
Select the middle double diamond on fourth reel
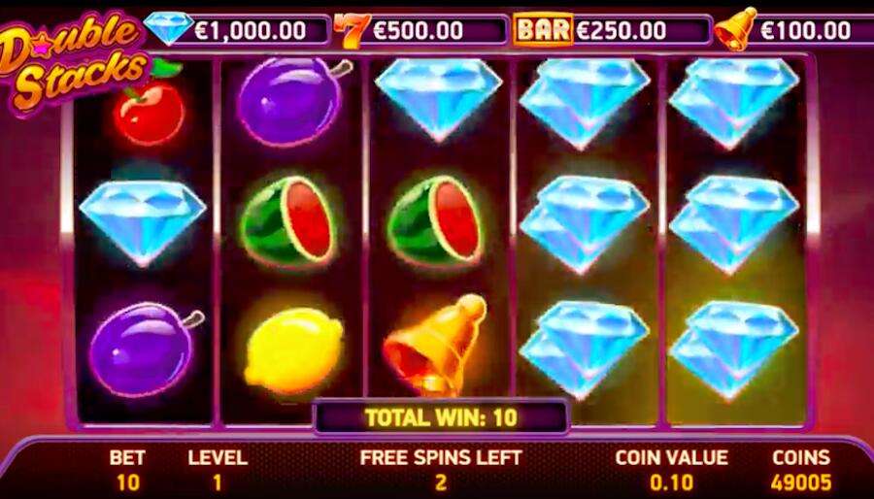[x=585, y=224]
